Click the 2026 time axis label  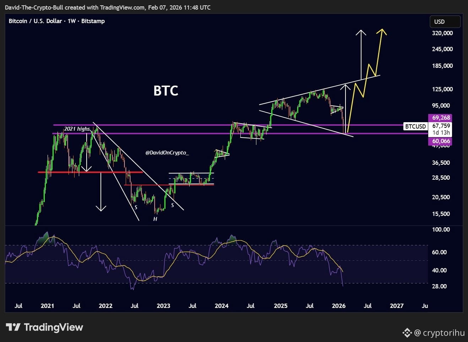click(338, 306)
